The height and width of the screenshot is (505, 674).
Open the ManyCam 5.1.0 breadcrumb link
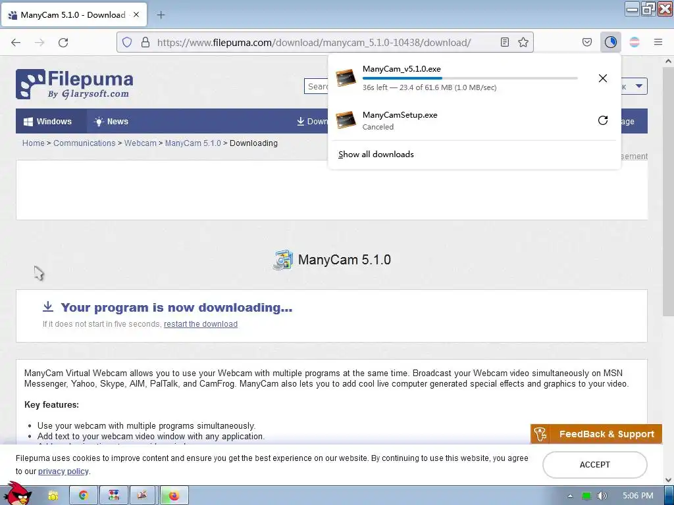(x=193, y=143)
